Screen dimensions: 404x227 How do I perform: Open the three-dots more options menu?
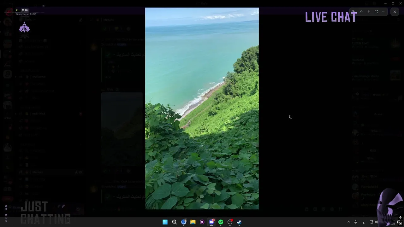(x=384, y=12)
